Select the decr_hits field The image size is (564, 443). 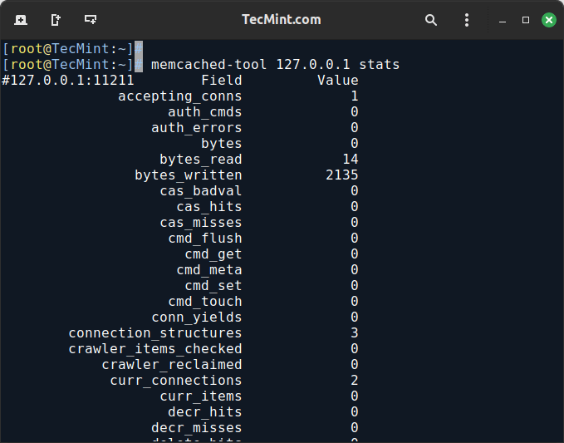(205, 413)
